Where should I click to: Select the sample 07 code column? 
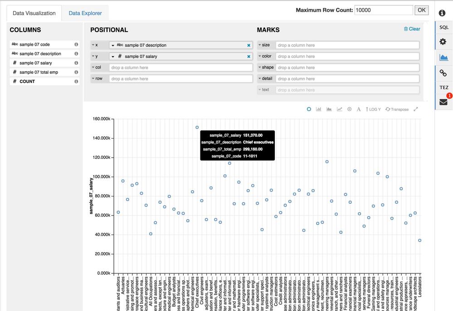(x=44, y=44)
